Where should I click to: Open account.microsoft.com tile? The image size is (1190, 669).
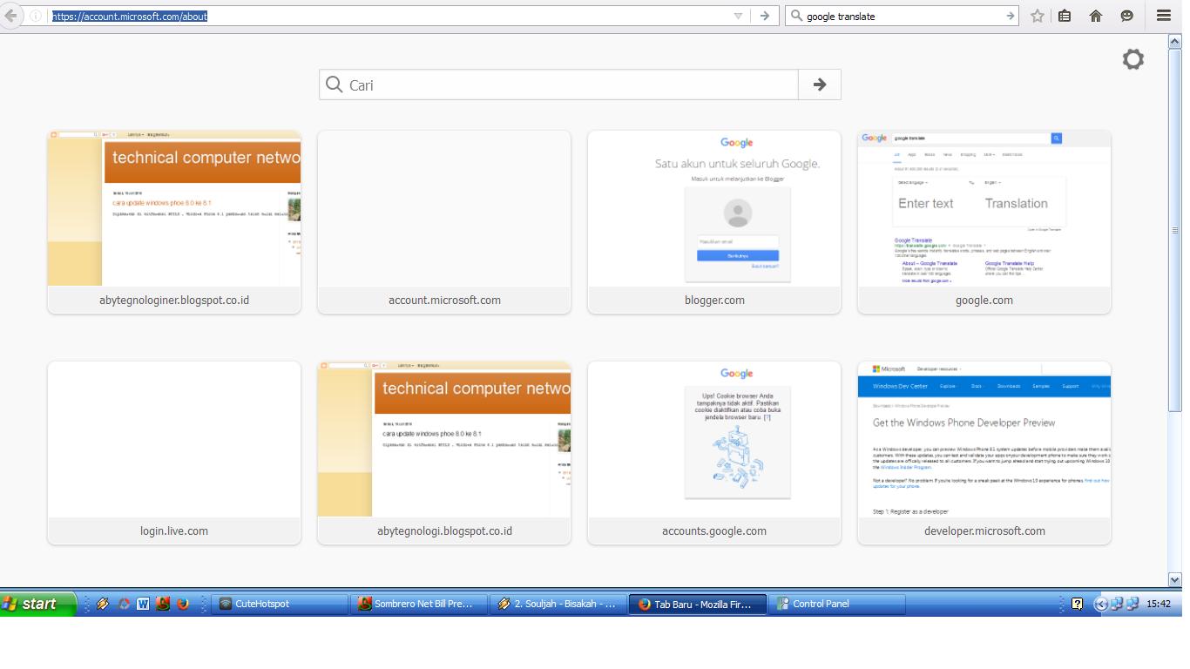tap(444, 222)
